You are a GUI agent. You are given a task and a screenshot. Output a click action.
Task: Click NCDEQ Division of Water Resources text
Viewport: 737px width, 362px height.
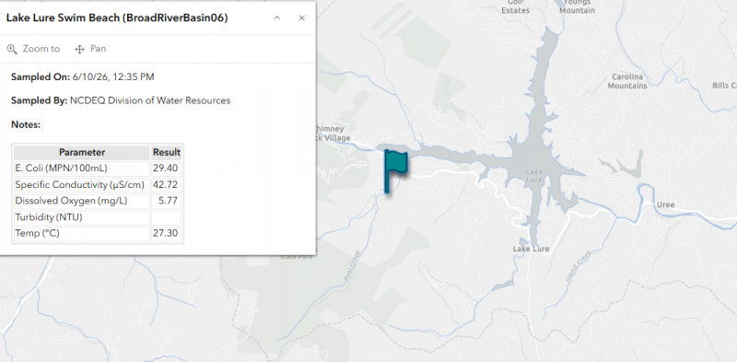(x=150, y=100)
